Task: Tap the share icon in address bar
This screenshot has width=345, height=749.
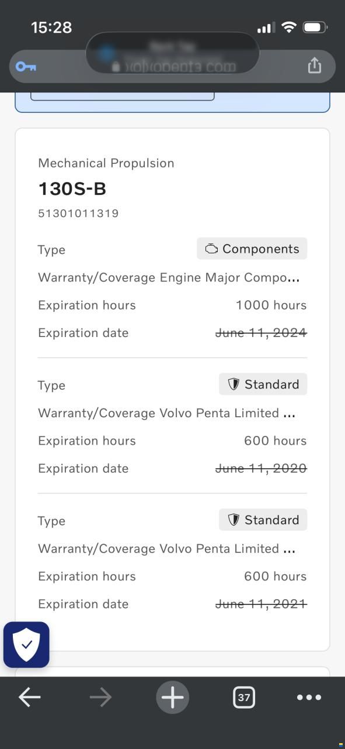Action: pyautogui.click(x=315, y=65)
